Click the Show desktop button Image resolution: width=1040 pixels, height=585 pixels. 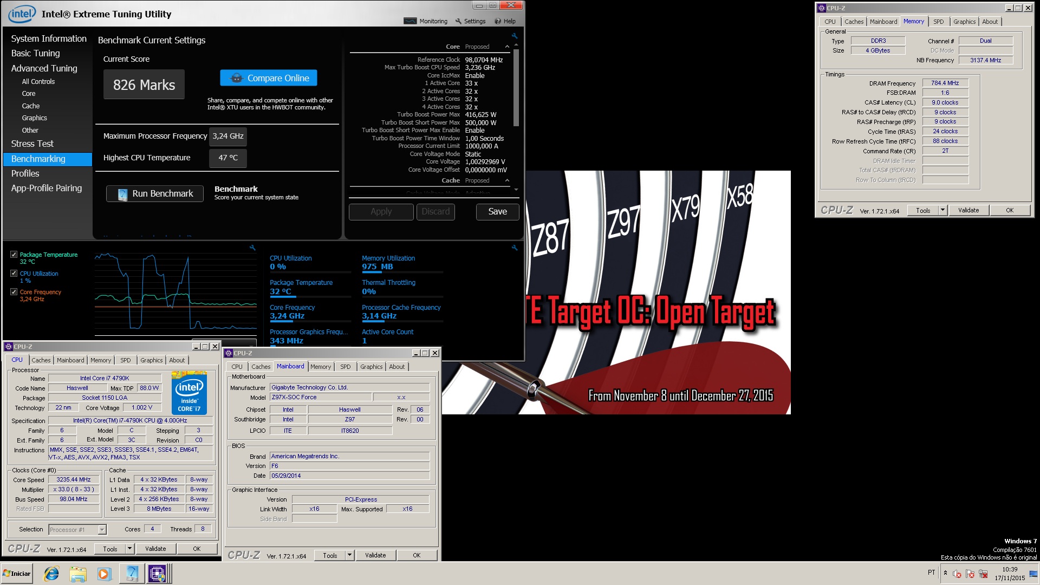point(1034,574)
